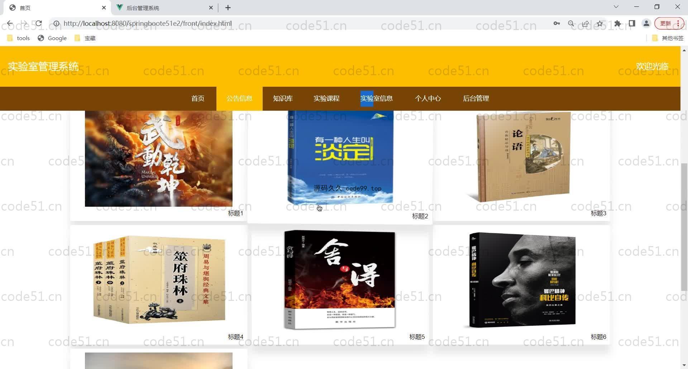Minimize the browser window
Image resolution: width=688 pixels, height=369 pixels.
click(x=636, y=7)
